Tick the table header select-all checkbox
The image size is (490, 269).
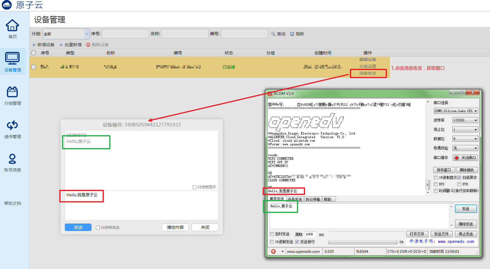[x=34, y=53]
